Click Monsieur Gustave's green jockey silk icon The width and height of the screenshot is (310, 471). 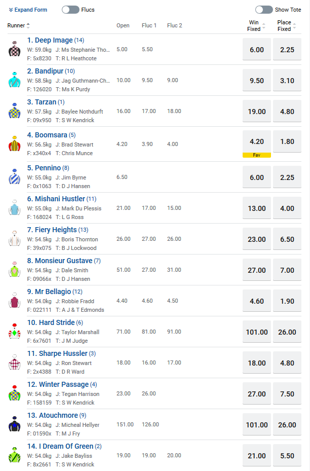point(14,269)
